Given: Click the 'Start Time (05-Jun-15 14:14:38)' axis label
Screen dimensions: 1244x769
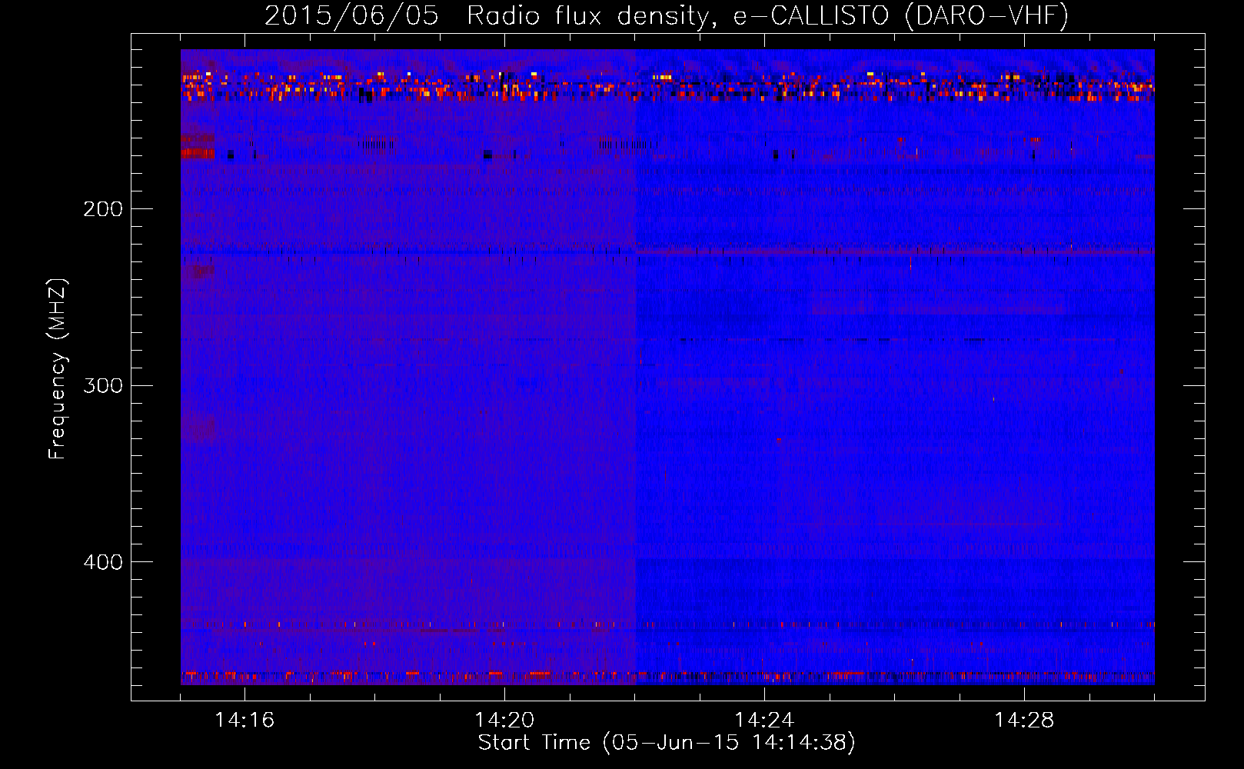Looking at the screenshot, I should coord(667,743).
